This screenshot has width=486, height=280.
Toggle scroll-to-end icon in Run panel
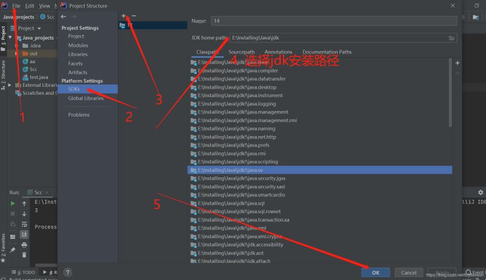(24, 234)
